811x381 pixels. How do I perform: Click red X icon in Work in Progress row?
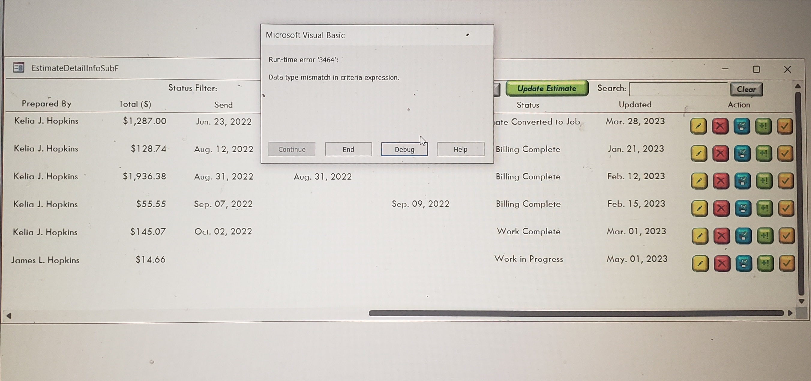pyautogui.click(x=722, y=263)
